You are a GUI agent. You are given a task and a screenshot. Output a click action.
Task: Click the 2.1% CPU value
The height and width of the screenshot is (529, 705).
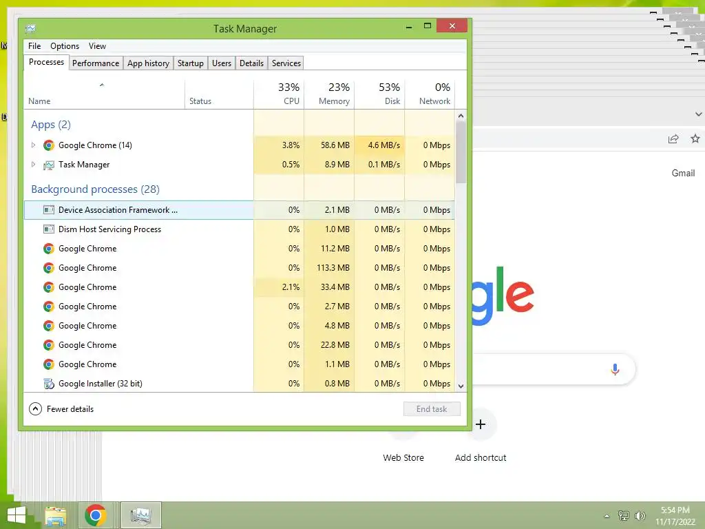pos(291,287)
